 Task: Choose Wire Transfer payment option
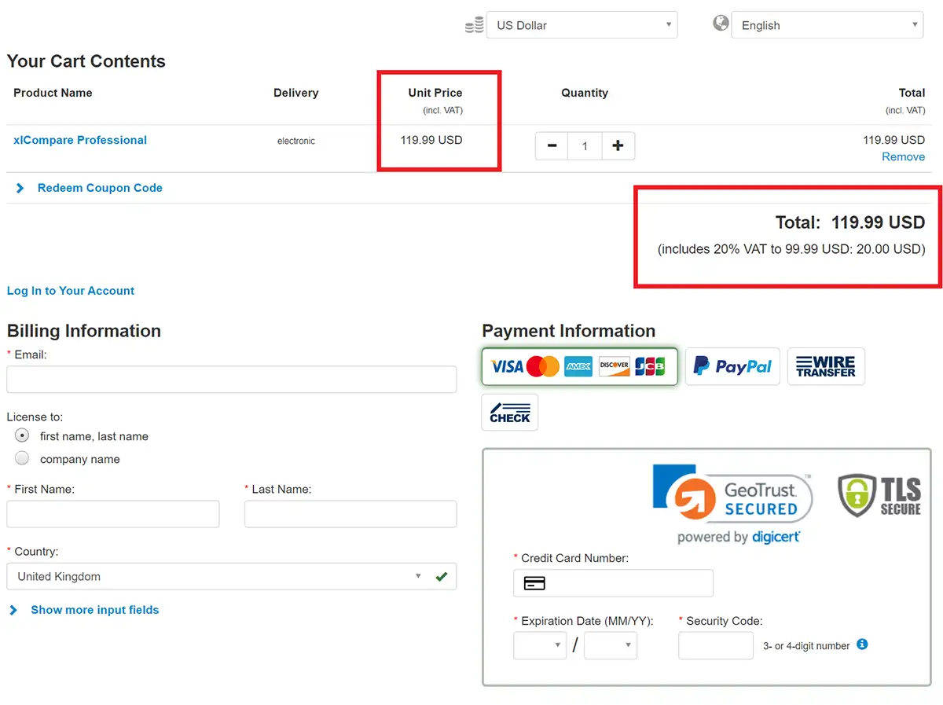tap(826, 366)
